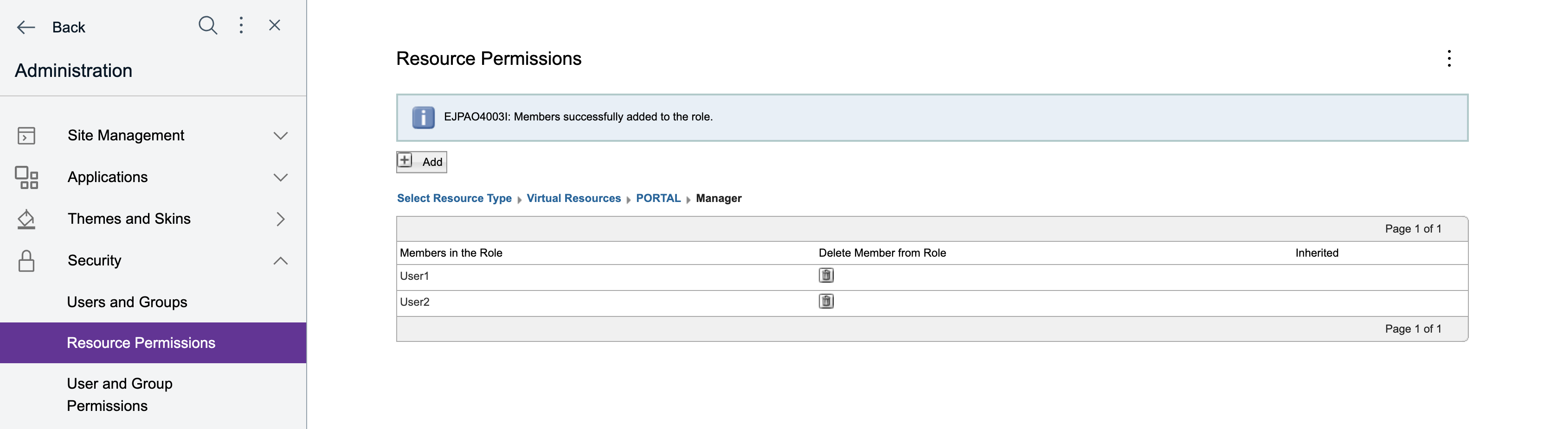Open Users and Groups page

[127, 302]
